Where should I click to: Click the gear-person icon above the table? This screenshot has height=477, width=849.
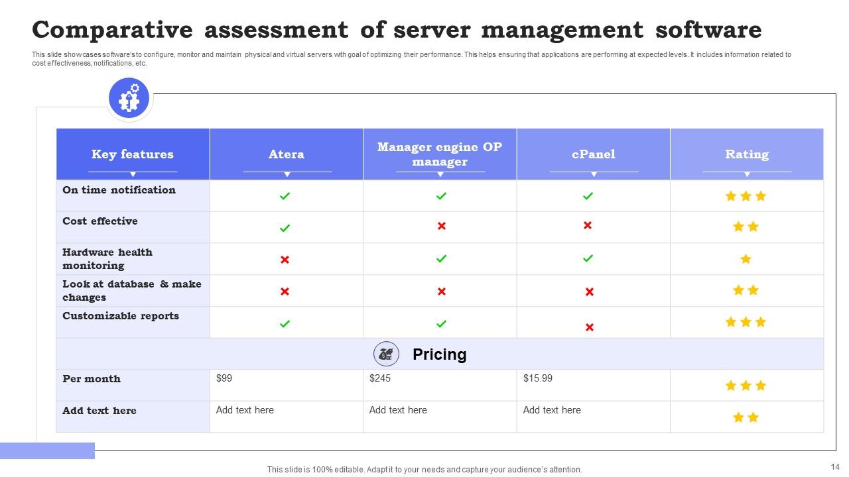(129, 97)
